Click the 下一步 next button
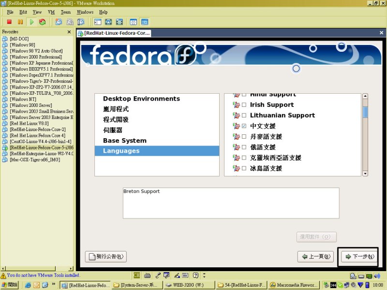 point(358,257)
